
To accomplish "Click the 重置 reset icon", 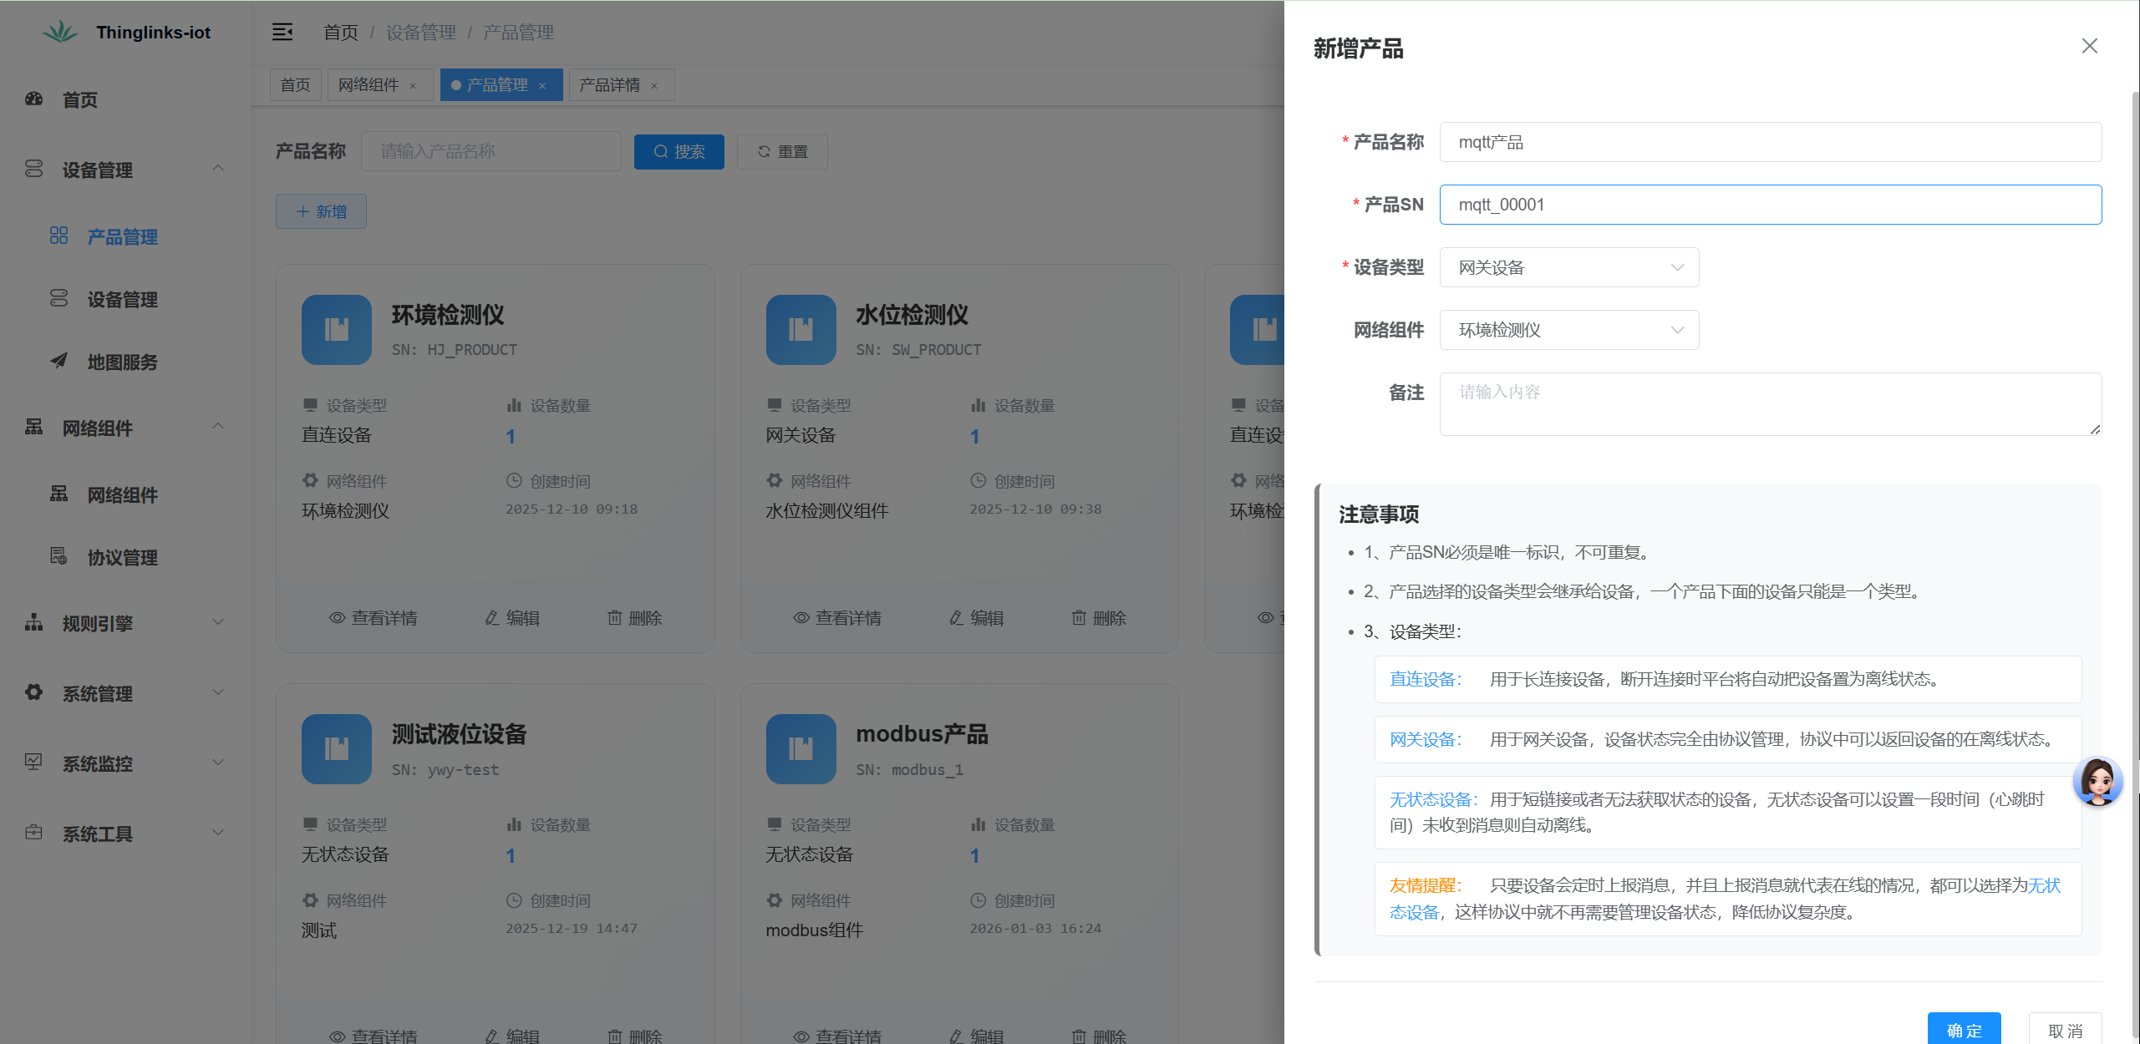I will click(764, 151).
